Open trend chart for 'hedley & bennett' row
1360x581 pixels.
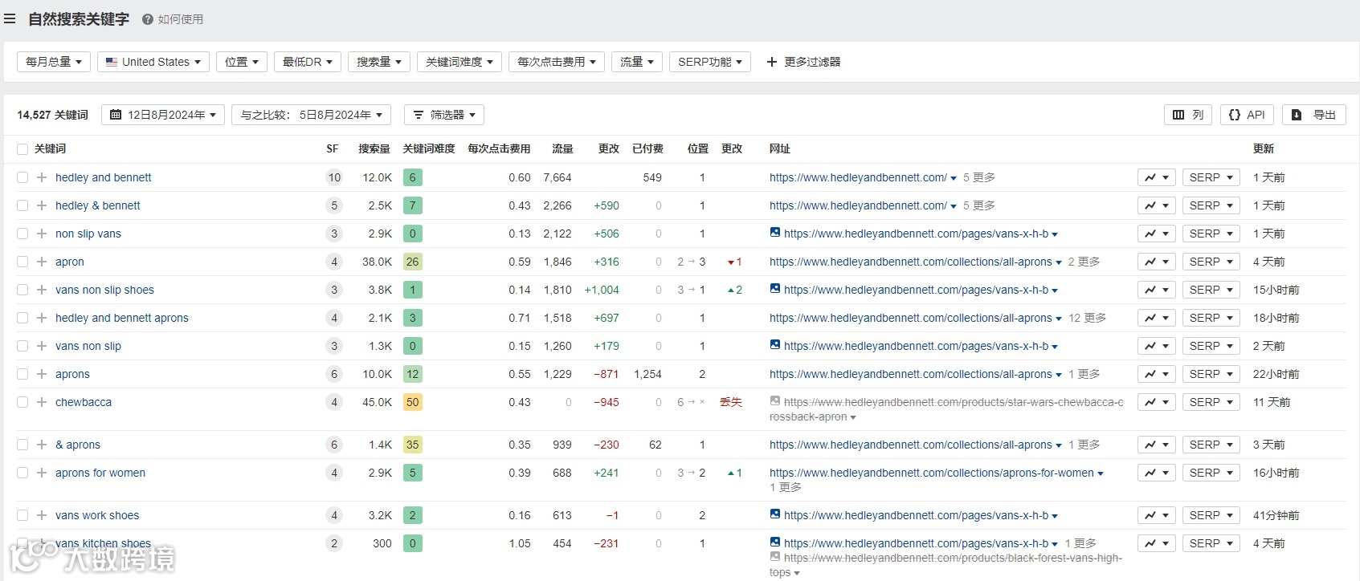[1157, 205]
